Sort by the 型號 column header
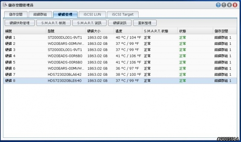Viewport: 241px width, 142px height. (66, 31)
